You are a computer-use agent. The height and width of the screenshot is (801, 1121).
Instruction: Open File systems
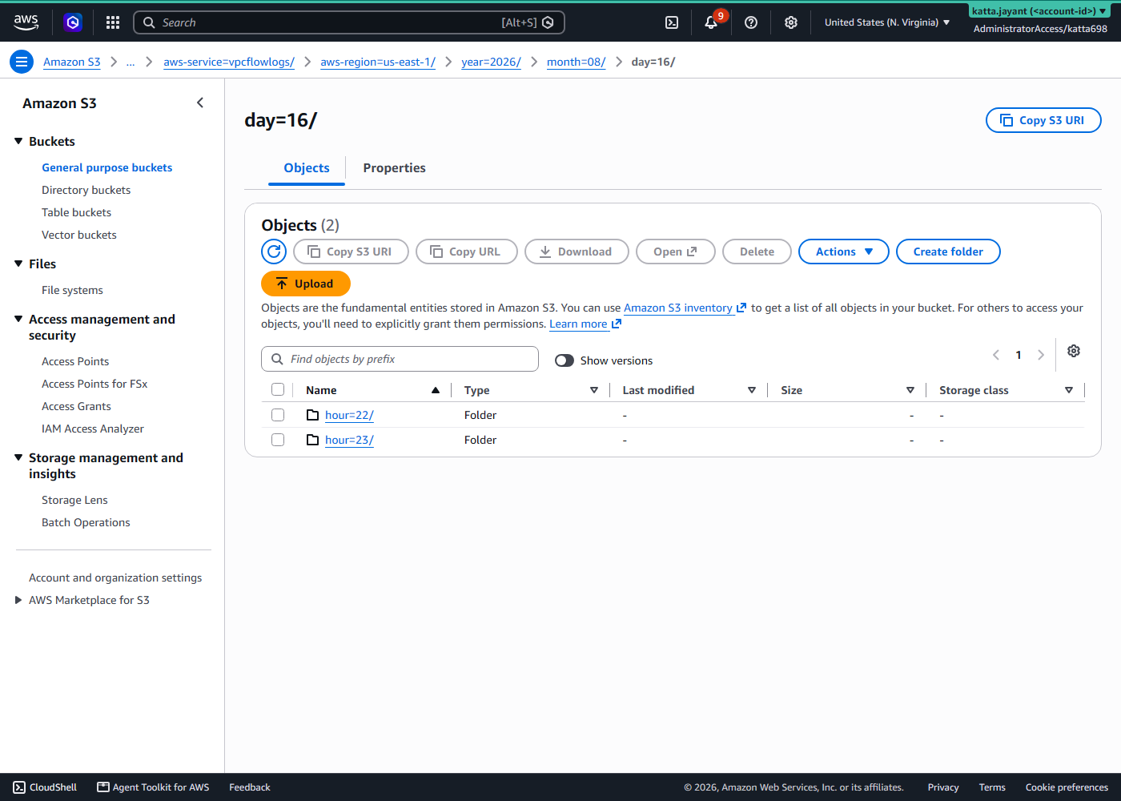click(72, 290)
